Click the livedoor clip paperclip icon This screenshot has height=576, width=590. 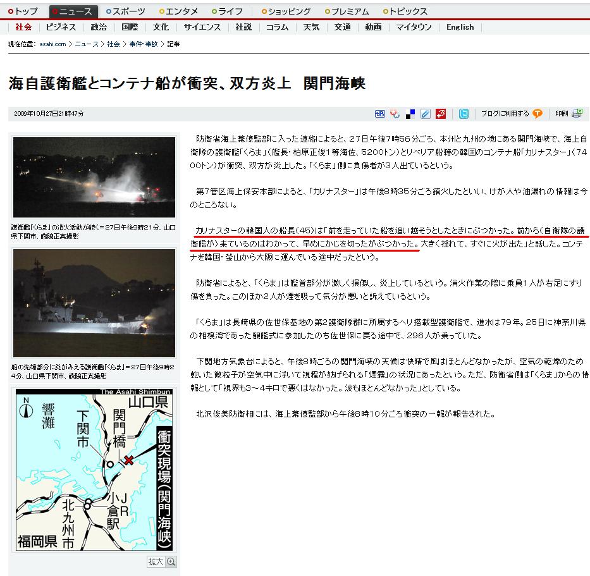pos(425,114)
